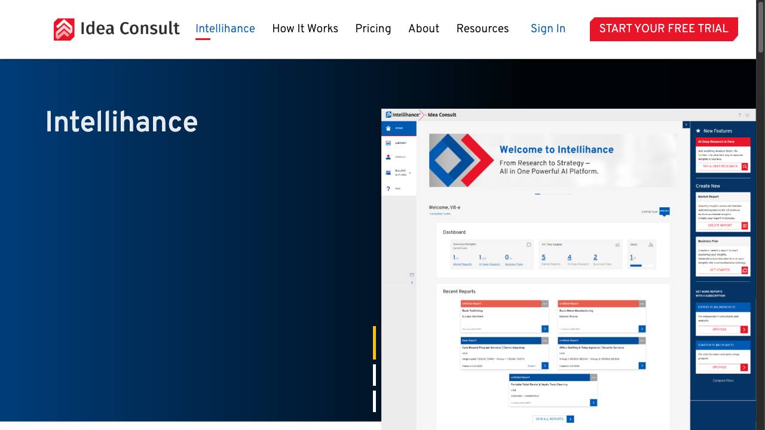Select the middle white slide indicator bar
Screen dimensions: 765x430
375,375
